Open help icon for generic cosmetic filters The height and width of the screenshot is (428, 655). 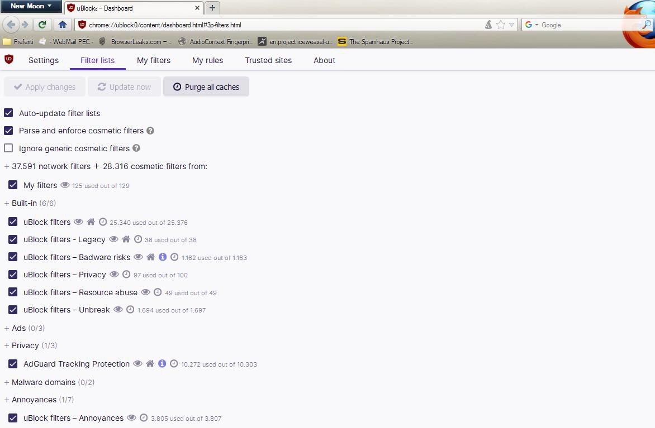tap(136, 148)
